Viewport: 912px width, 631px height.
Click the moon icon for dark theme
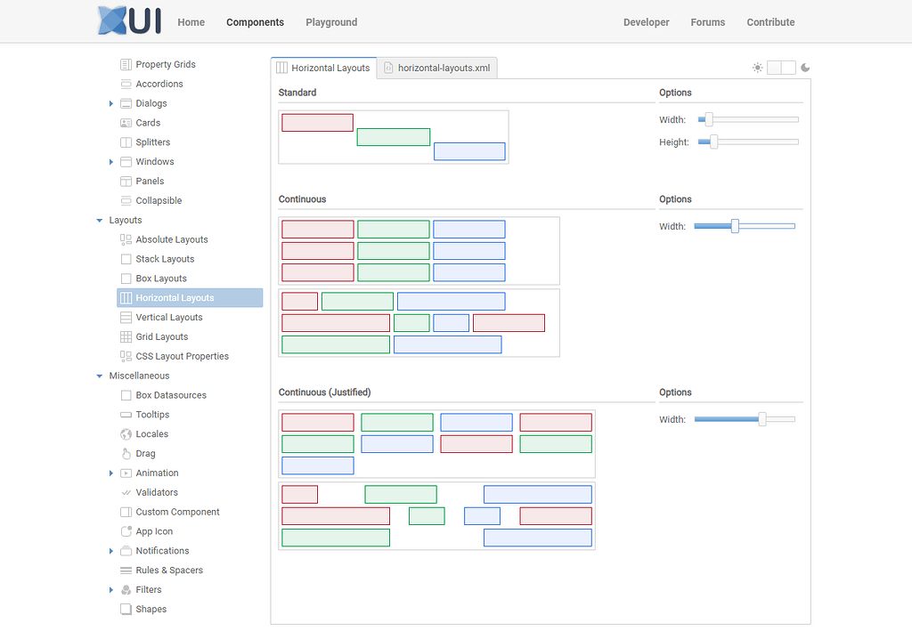[x=805, y=67]
